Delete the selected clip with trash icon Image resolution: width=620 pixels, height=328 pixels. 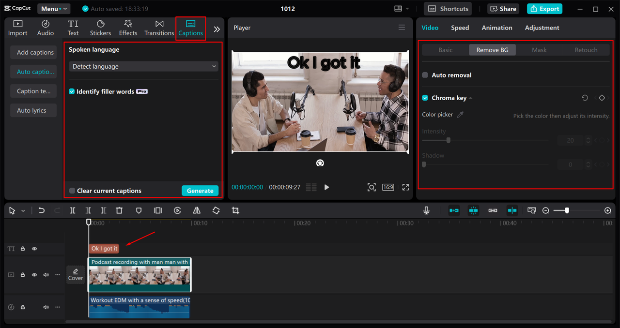click(119, 210)
